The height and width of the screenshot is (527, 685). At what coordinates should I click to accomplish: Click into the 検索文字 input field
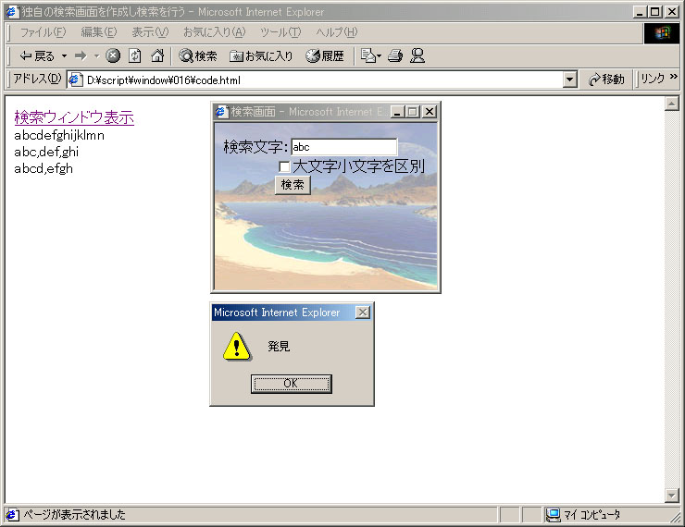pyautogui.click(x=344, y=147)
